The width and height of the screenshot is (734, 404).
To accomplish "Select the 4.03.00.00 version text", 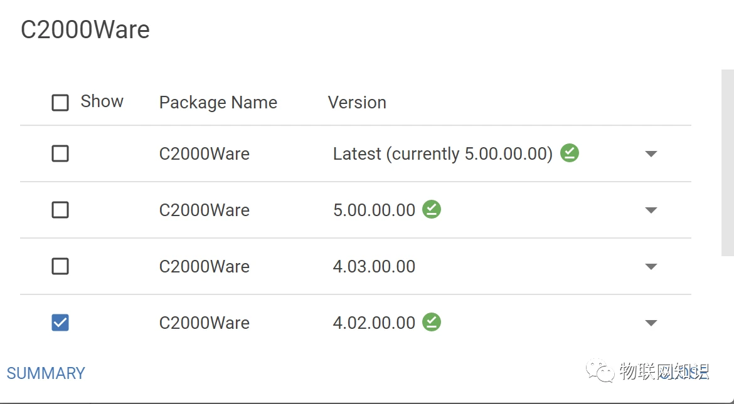I will click(x=374, y=266).
